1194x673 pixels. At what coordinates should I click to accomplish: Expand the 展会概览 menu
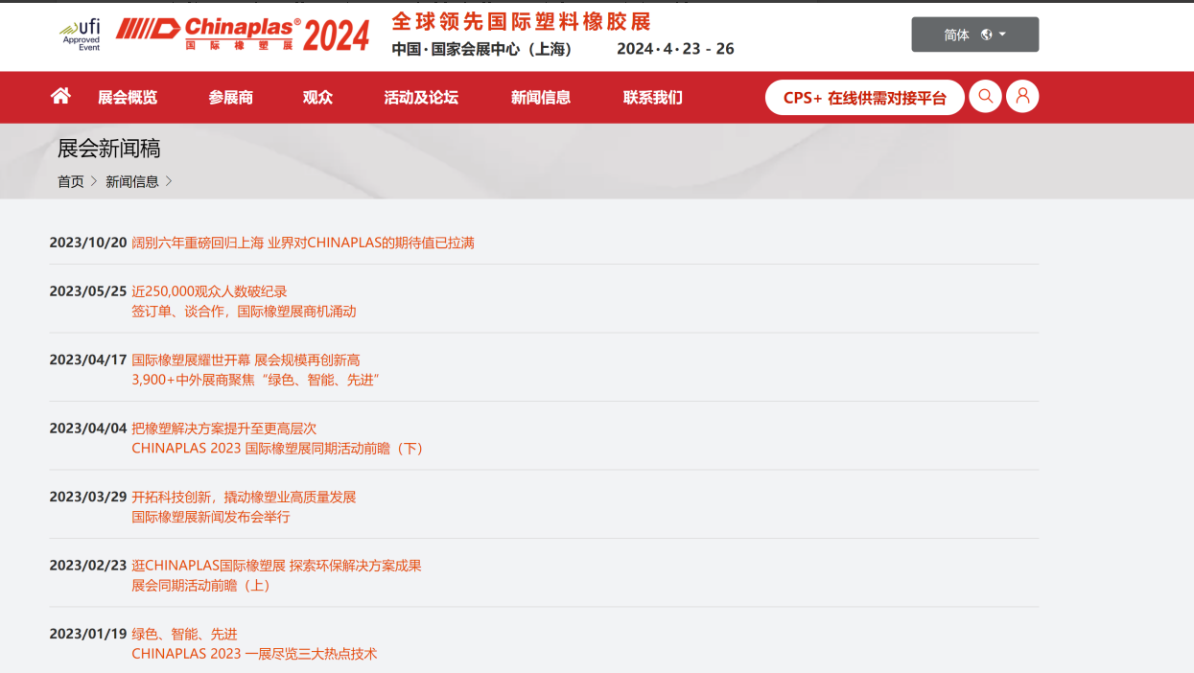128,98
